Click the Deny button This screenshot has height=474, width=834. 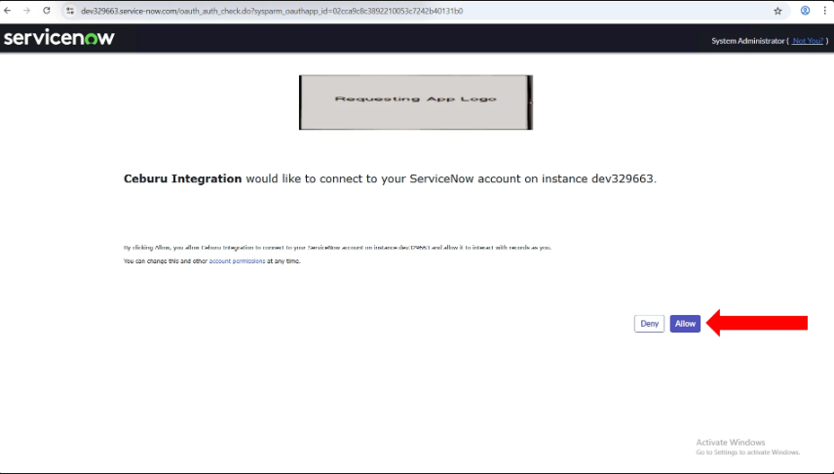point(650,324)
